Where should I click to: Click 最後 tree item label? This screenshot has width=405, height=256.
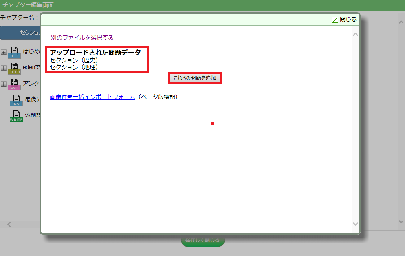click(32, 99)
